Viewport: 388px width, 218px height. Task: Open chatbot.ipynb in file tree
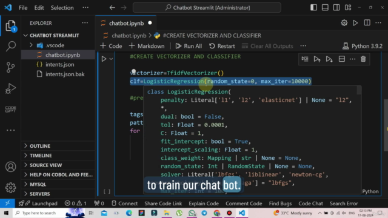[x=58, y=55]
